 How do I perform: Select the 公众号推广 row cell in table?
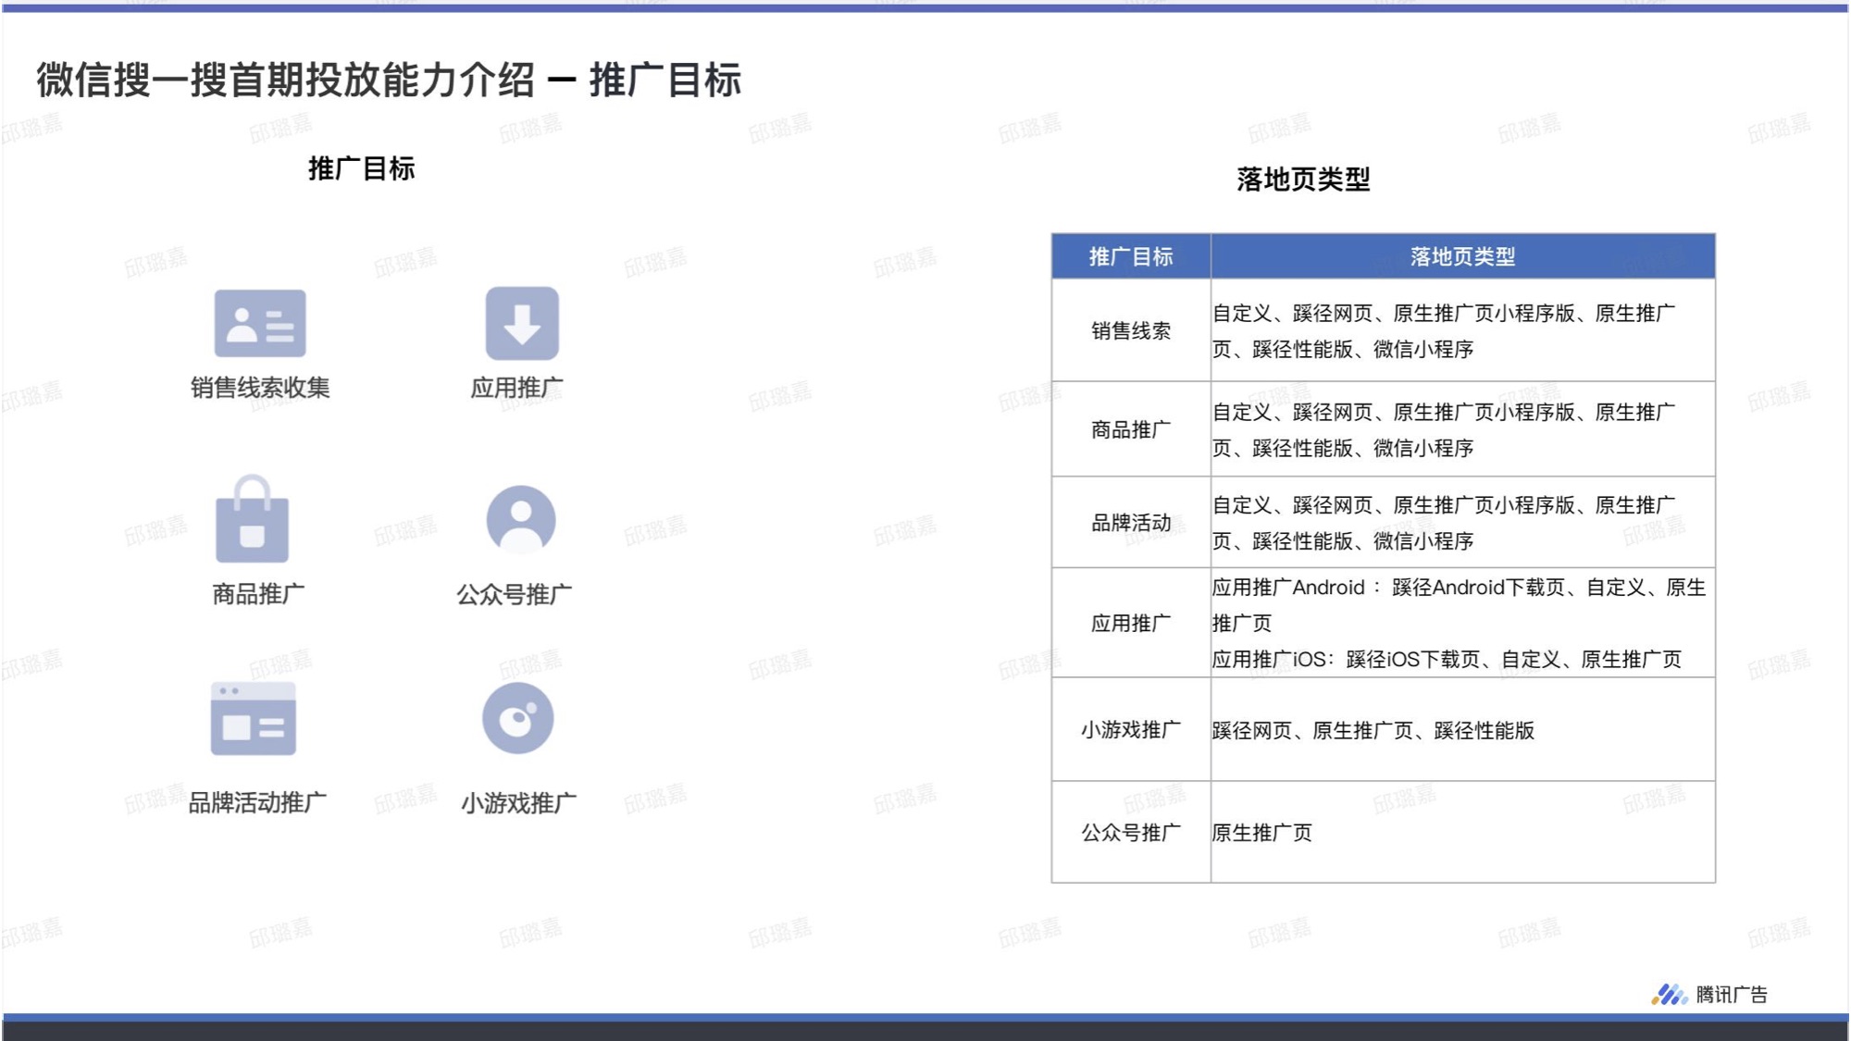pyautogui.click(x=1130, y=833)
